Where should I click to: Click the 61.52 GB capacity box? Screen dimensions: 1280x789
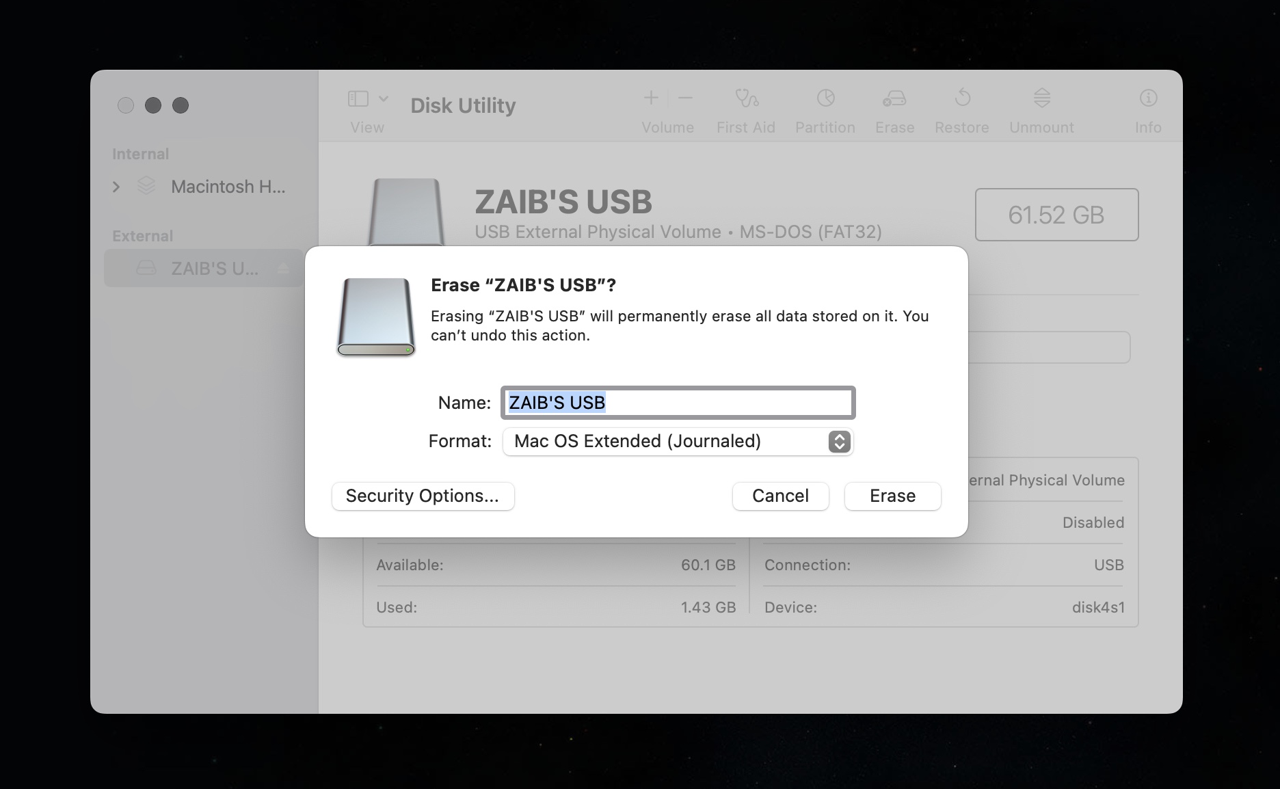click(x=1056, y=215)
